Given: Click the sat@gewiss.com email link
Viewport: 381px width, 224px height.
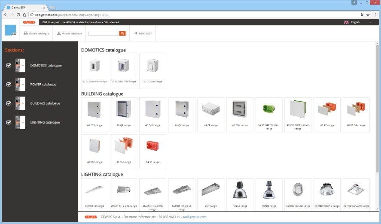Looking at the screenshot, I should 195,217.
